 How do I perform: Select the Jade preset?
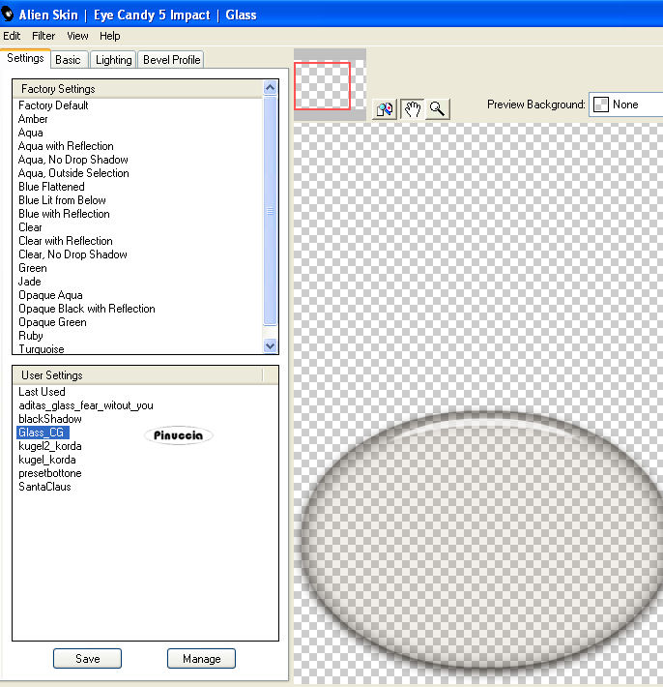coord(30,283)
